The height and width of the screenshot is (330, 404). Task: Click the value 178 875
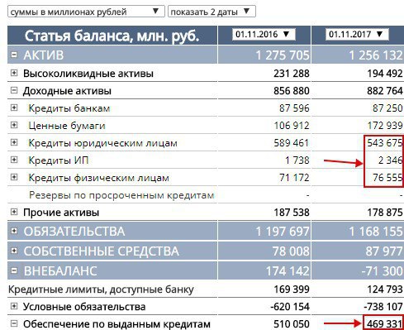click(x=385, y=213)
